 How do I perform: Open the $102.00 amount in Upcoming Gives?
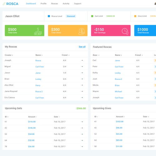point(119,122)
